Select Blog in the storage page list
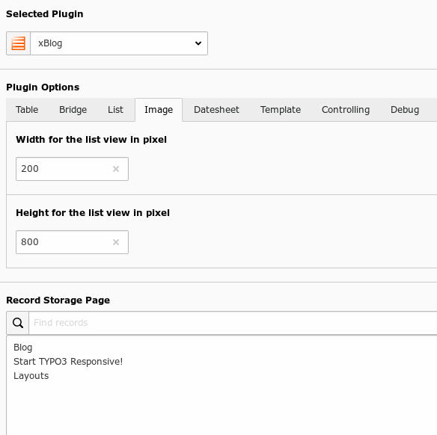Viewport: 437px width, 435px height. (23, 348)
